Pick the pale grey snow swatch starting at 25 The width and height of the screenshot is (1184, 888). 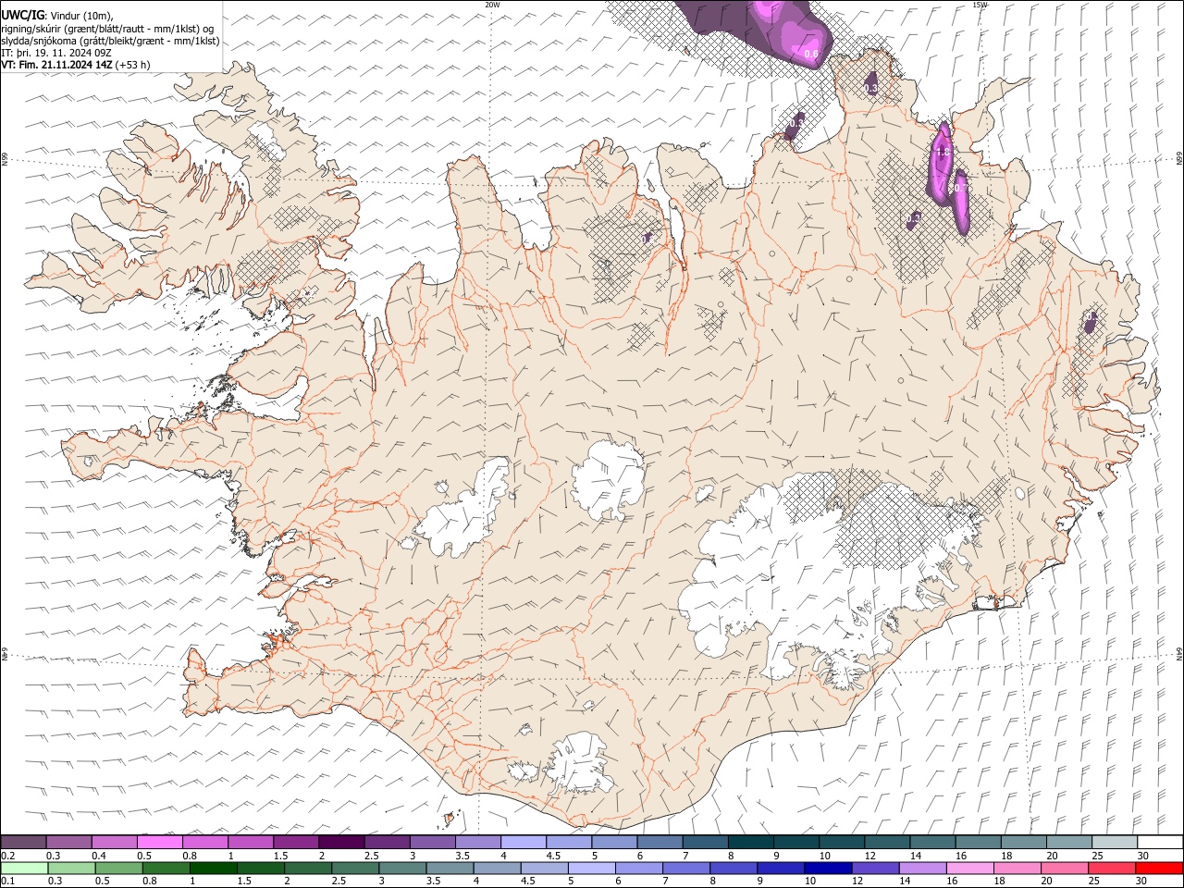1113,842
